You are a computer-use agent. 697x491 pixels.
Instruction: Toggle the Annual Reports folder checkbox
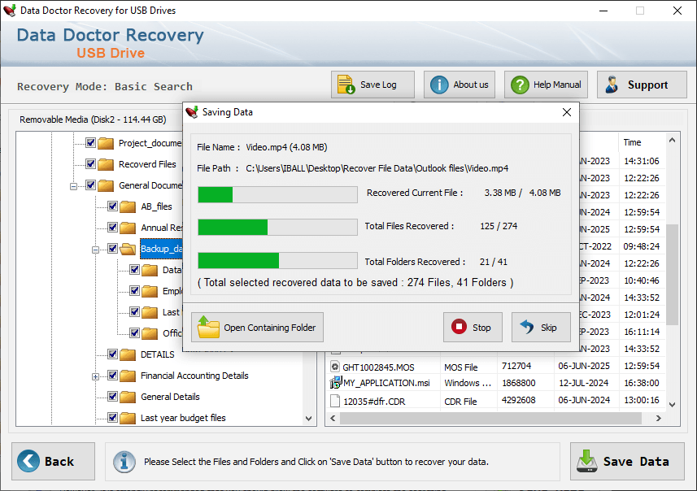coord(112,227)
